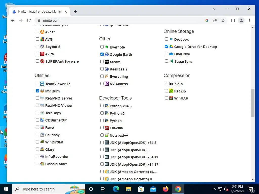The height and width of the screenshot is (194, 259).
Task: Click the Steam icon
Action: [107, 62]
